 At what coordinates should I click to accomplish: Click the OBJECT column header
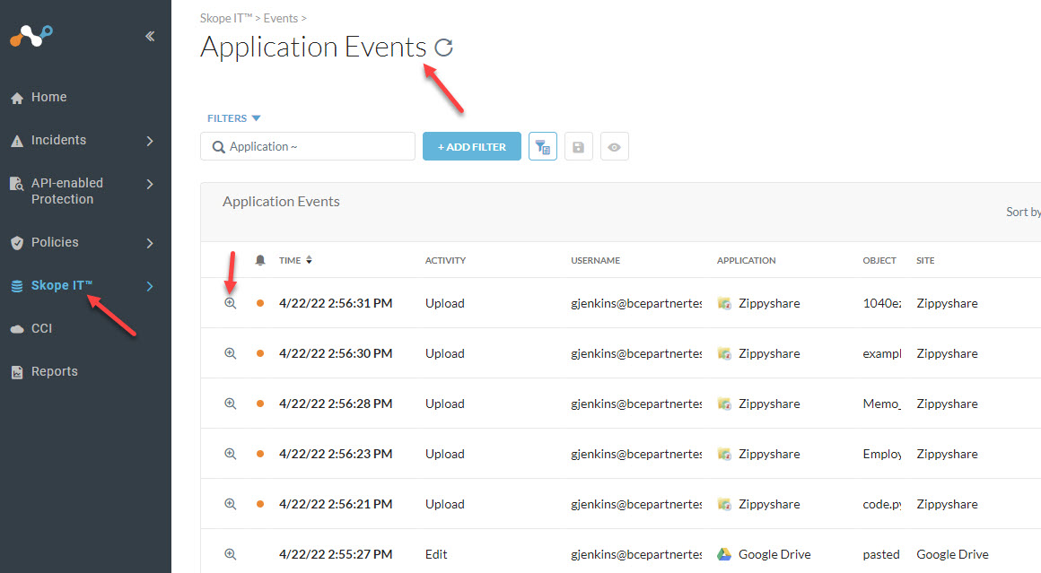point(879,260)
